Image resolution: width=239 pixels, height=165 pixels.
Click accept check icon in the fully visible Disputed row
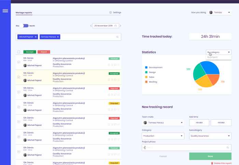click(109, 109)
